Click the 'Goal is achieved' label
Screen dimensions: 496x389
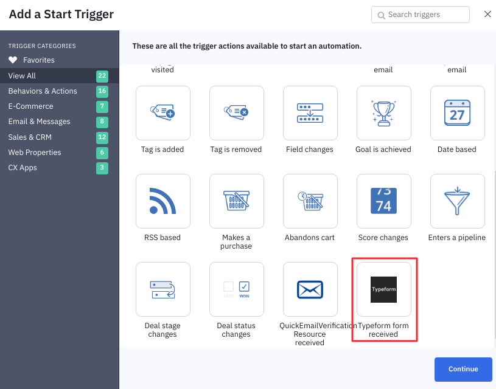coord(383,150)
